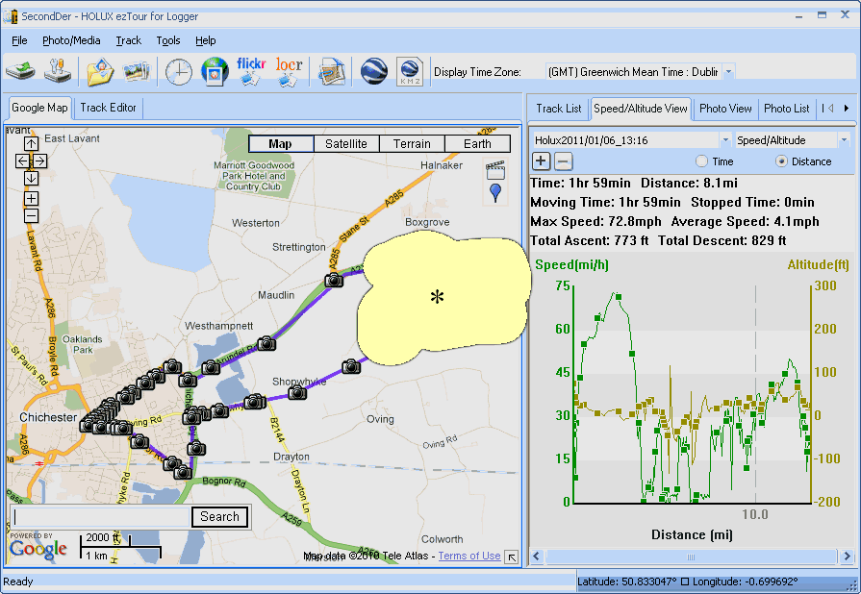Open the time shift clock icon
The width and height of the screenshot is (861, 594).
179,72
